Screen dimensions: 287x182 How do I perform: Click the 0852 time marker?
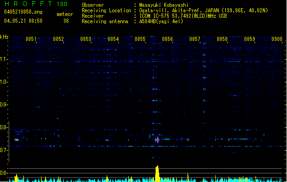pos(58,39)
